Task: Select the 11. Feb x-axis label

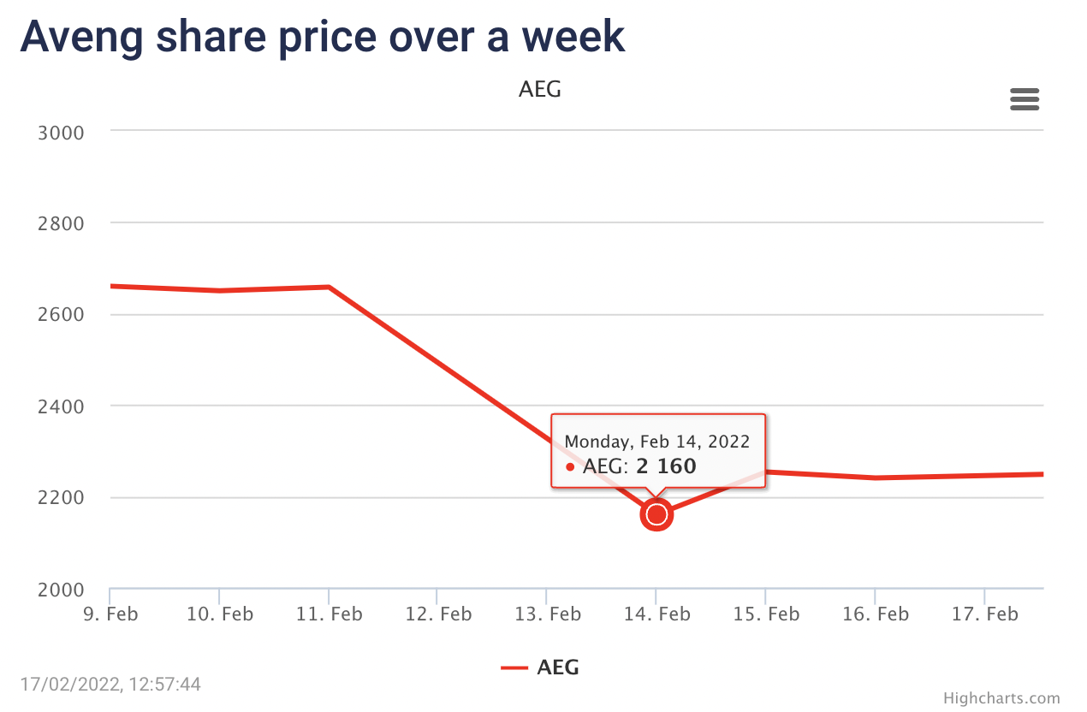Action: pos(330,614)
